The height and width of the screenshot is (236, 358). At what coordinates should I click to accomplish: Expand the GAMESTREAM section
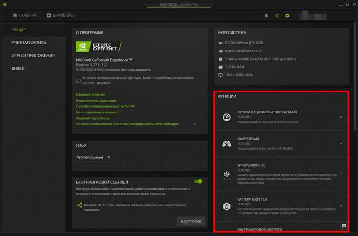pos(341,144)
